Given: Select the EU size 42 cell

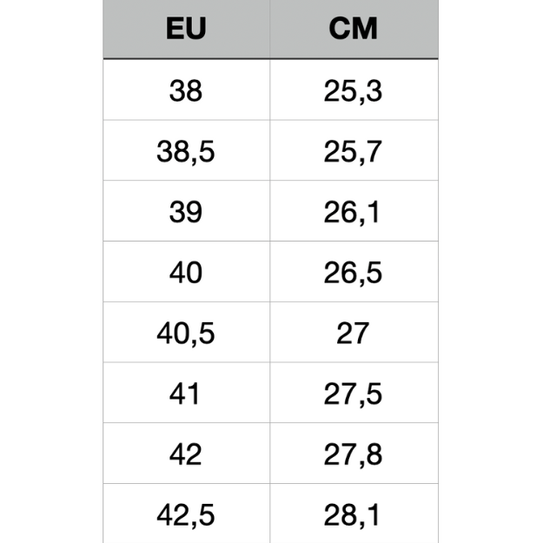Looking at the screenshot, I should (186, 454).
